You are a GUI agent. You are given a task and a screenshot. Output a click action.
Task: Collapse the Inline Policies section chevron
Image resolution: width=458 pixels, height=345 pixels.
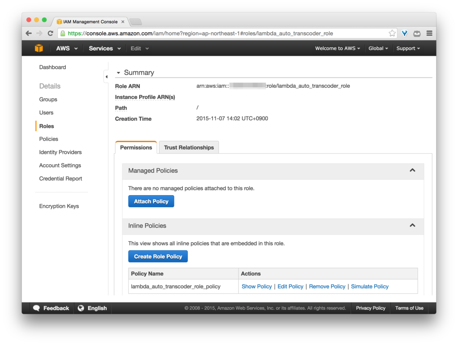(x=412, y=225)
